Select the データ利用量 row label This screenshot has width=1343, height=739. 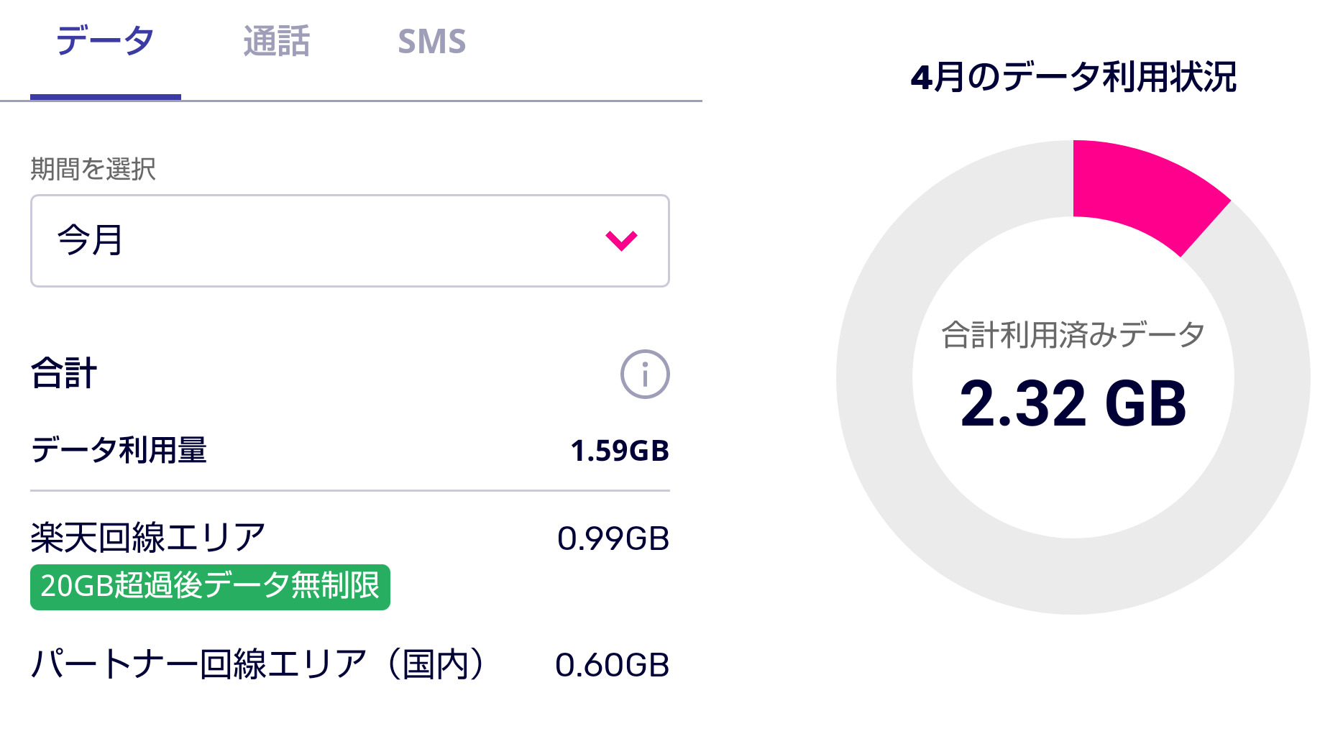click(x=119, y=451)
